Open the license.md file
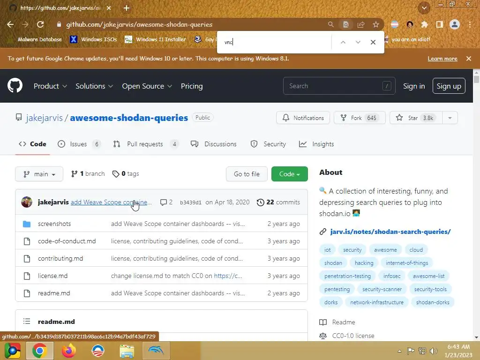The width and height of the screenshot is (480, 360). point(52,276)
